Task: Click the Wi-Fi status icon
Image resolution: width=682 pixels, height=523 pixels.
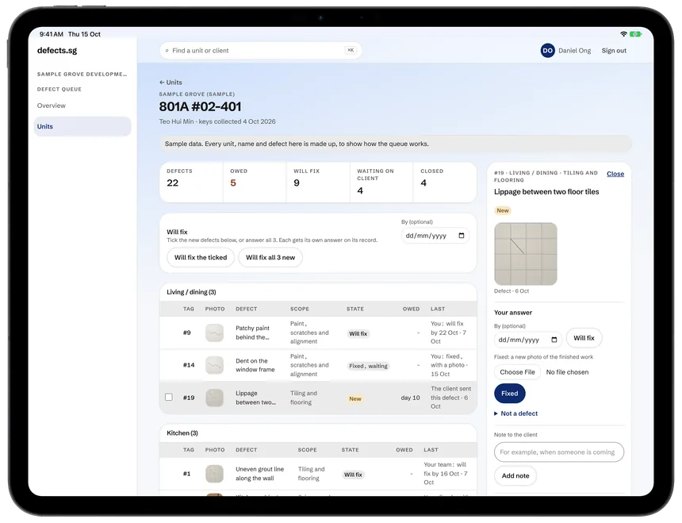Action: pos(623,34)
